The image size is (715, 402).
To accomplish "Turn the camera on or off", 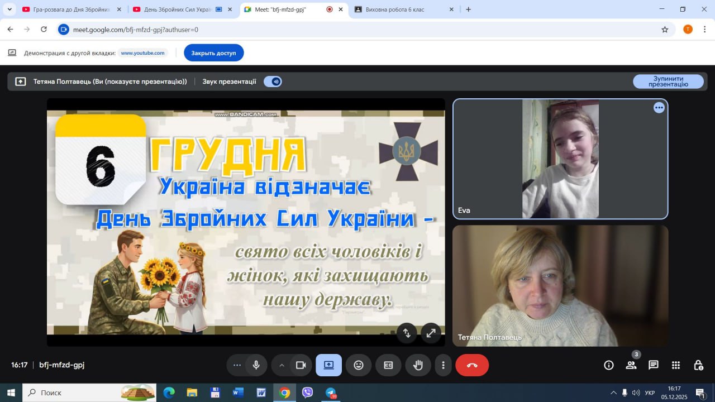I will pyautogui.click(x=301, y=365).
